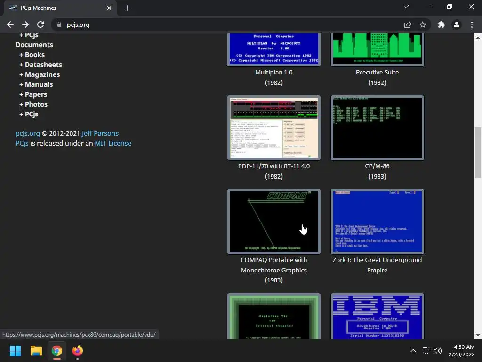The width and height of the screenshot is (482, 362).
Task: Open Zork I blue screen thumbnail
Action: [377, 222]
